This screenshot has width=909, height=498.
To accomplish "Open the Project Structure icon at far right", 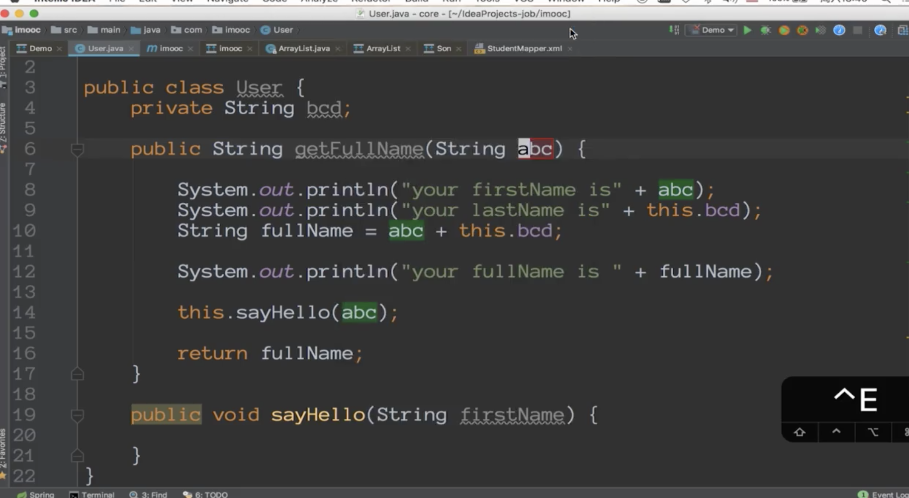I will (x=903, y=30).
